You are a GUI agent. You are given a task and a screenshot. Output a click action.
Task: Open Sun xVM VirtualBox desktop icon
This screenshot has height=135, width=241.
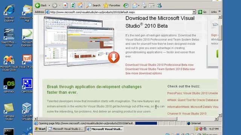click(27, 112)
